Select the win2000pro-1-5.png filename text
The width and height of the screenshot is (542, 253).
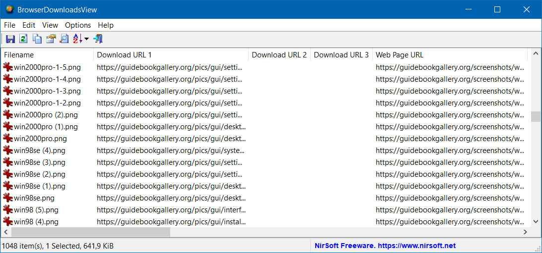[47, 67]
